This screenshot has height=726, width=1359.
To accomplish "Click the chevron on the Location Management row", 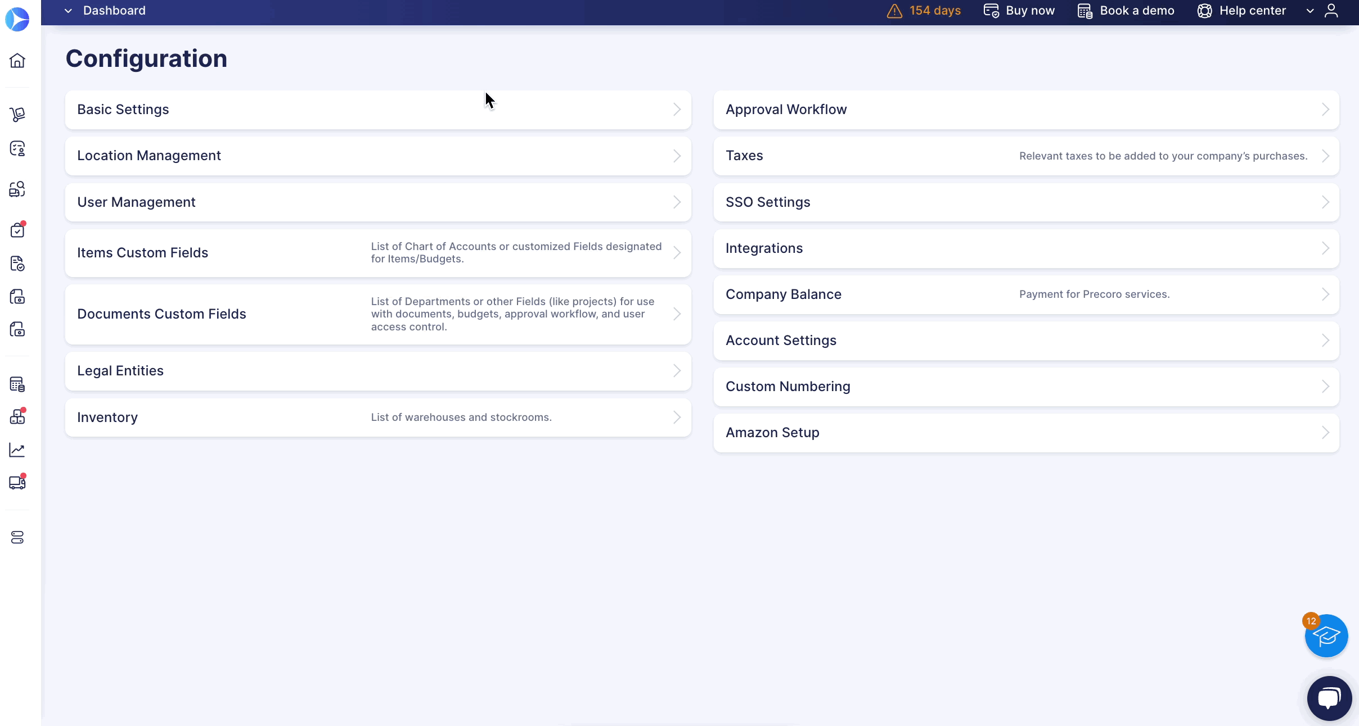I will pyautogui.click(x=677, y=156).
